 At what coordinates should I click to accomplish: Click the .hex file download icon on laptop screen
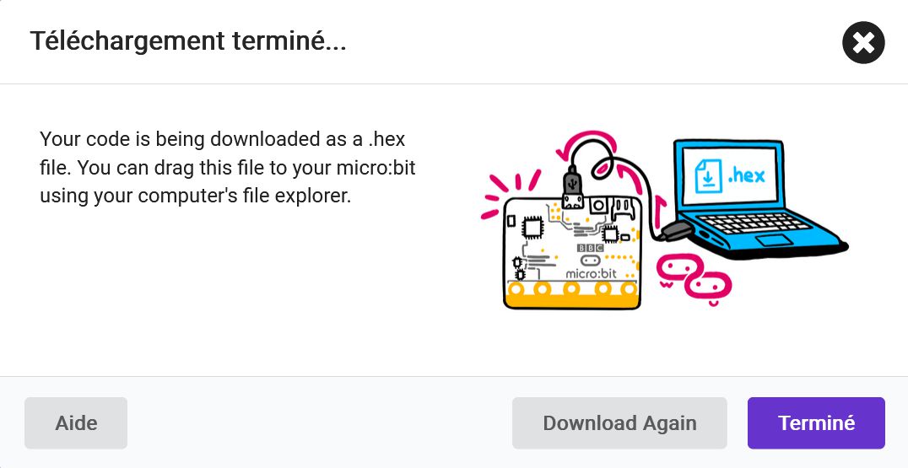[x=708, y=176]
